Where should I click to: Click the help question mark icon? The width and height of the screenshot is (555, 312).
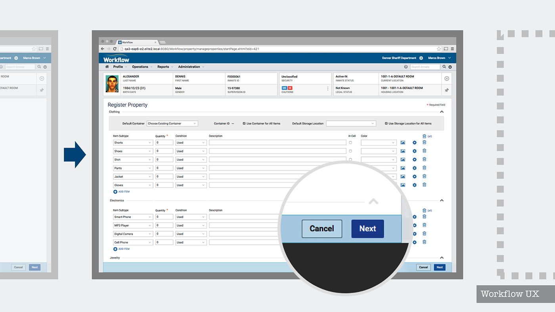406,67
